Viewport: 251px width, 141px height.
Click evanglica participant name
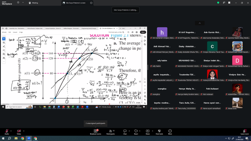click(162, 89)
